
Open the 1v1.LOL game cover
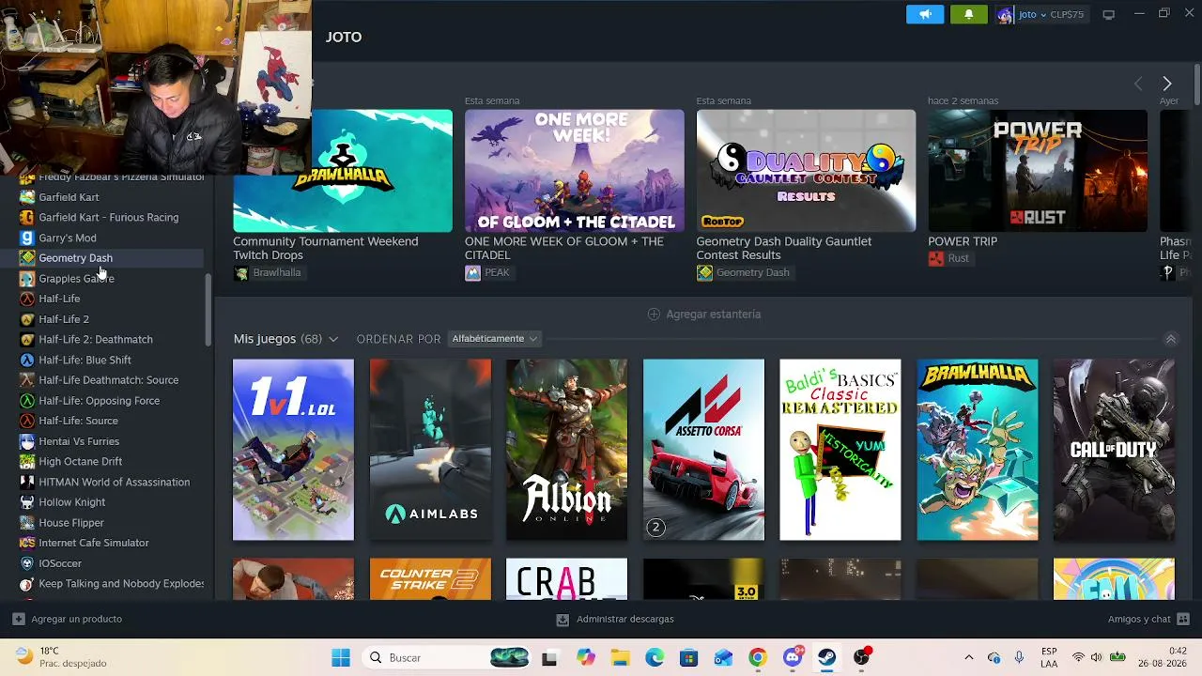pyautogui.click(x=293, y=450)
